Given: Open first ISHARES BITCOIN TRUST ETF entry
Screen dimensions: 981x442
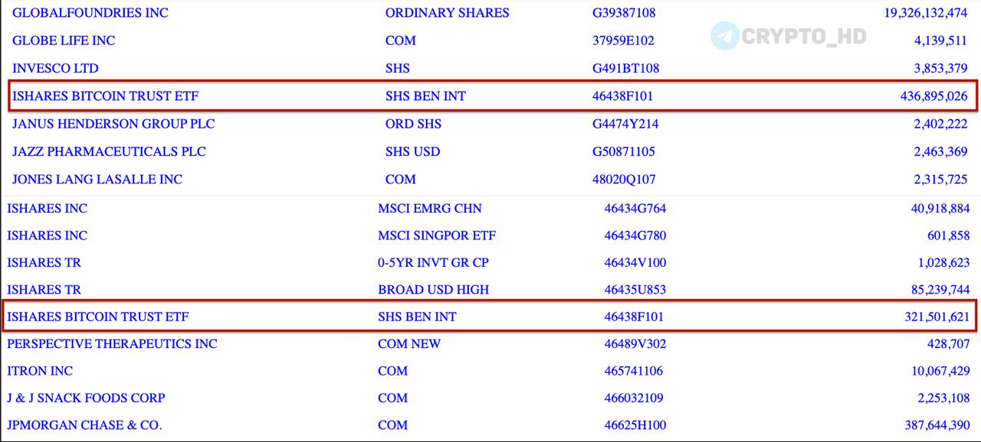Looking at the screenshot, I should pos(106,96).
